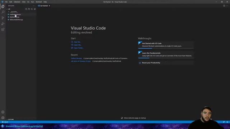Open the Extensions view

pyautogui.click(x=3, y=29)
